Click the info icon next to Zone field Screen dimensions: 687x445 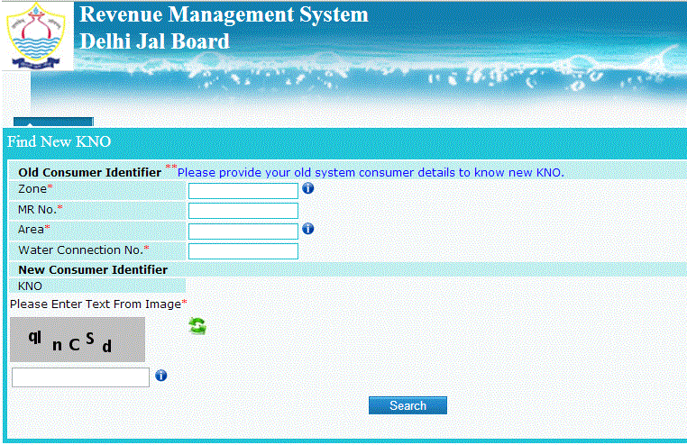[308, 188]
